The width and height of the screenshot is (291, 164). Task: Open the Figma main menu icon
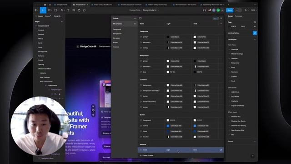coord(35,10)
